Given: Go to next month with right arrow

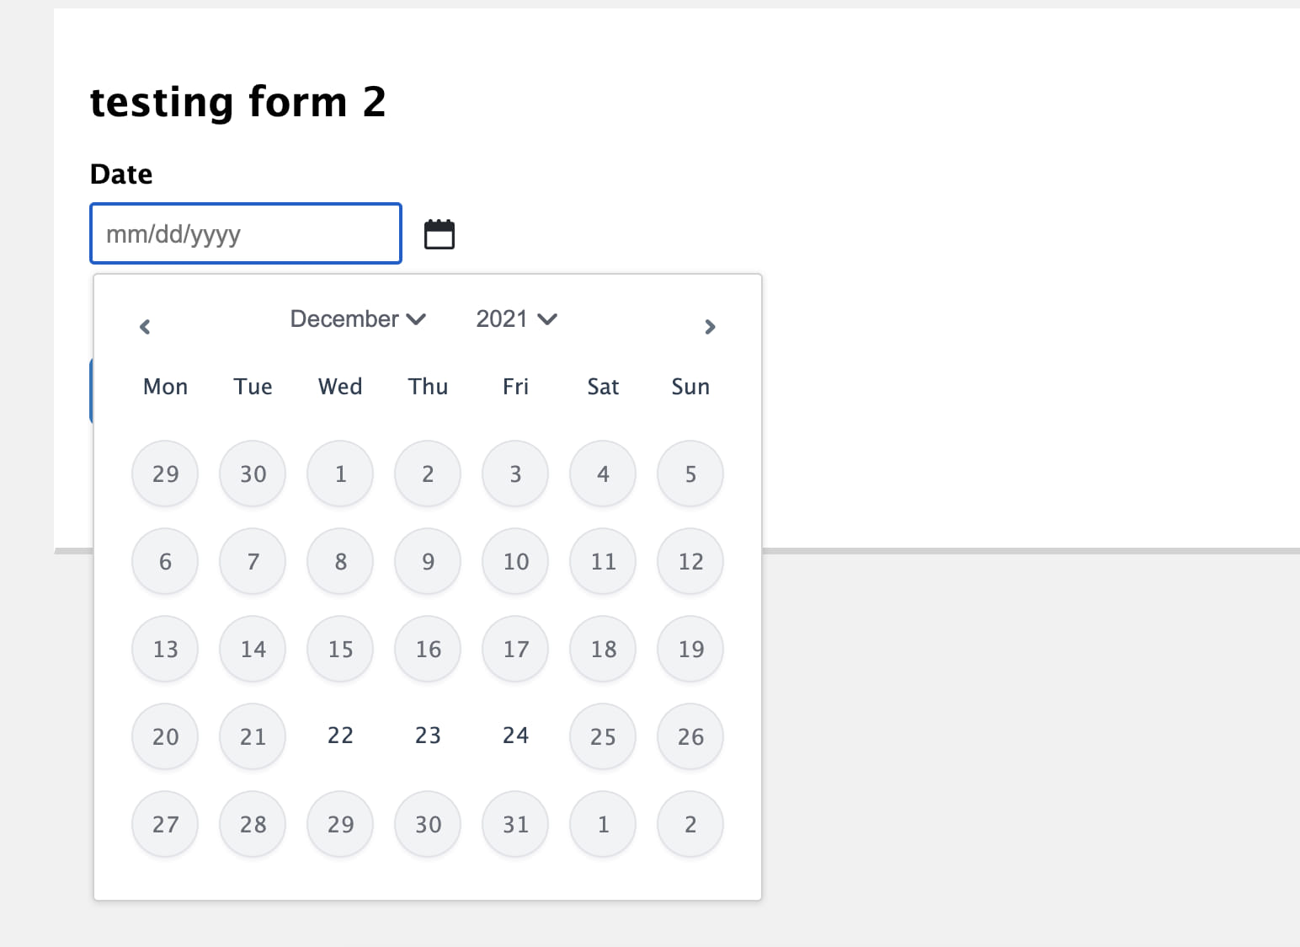Looking at the screenshot, I should (710, 327).
